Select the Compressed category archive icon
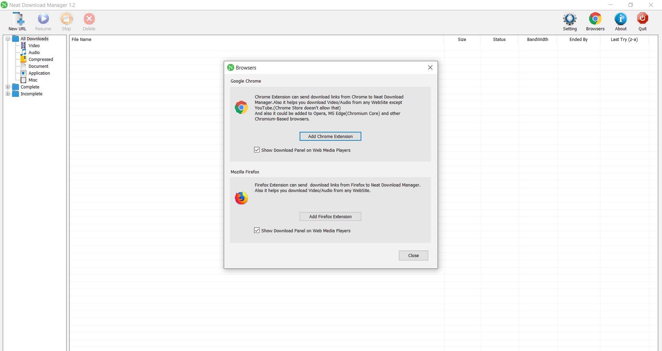 pos(23,59)
